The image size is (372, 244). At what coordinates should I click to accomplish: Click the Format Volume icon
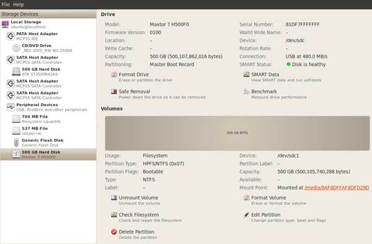tap(247, 197)
